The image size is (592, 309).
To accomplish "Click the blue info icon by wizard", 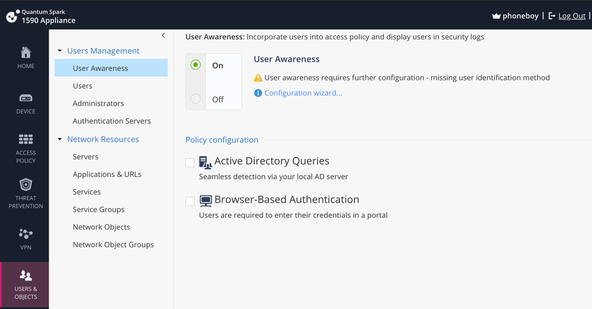I will click(x=258, y=93).
